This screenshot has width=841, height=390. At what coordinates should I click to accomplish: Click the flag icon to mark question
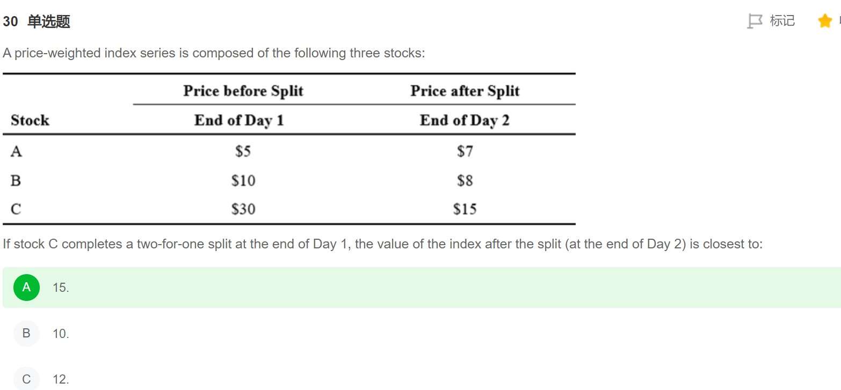point(755,21)
